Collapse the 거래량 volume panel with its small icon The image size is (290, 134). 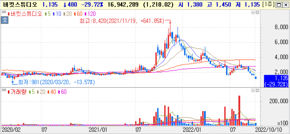point(253,90)
